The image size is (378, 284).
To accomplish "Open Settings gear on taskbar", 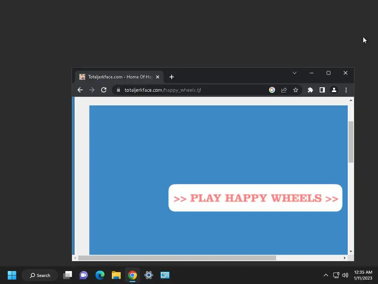I will pos(149,275).
